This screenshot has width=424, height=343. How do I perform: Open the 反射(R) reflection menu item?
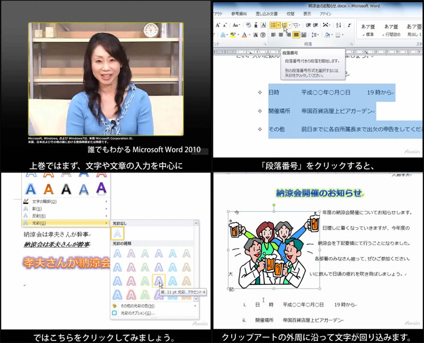(x=66, y=216)
